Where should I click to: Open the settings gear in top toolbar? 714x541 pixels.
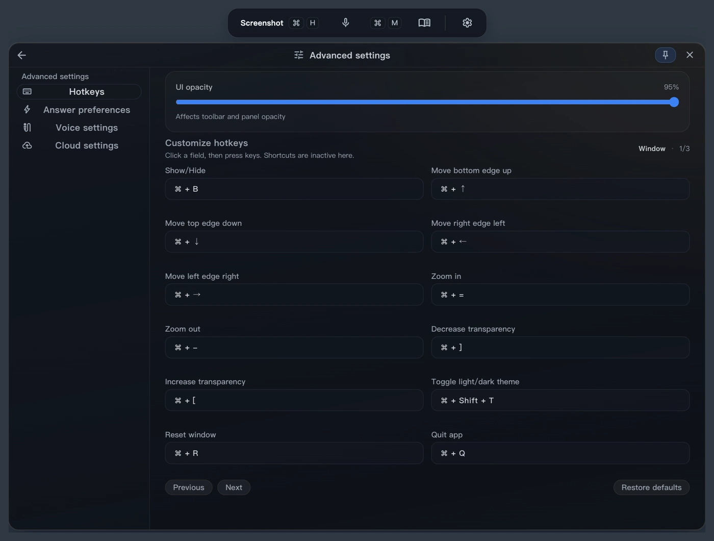point(467,22)
